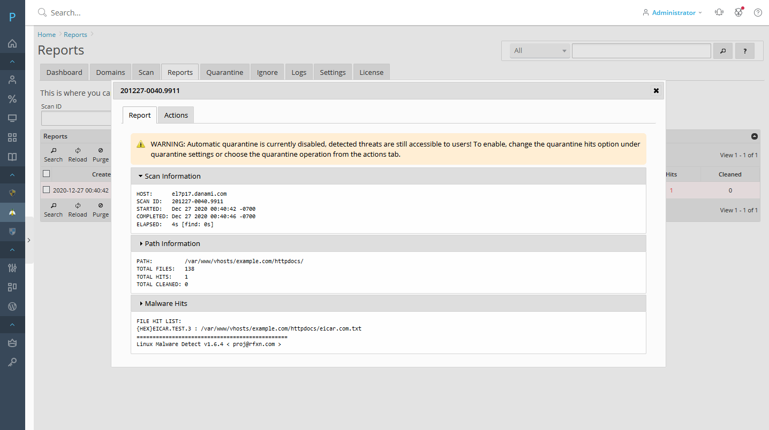Open the monitor icon in the sidebar
This screenshot has height=430, width=769.
click(12, 118)
